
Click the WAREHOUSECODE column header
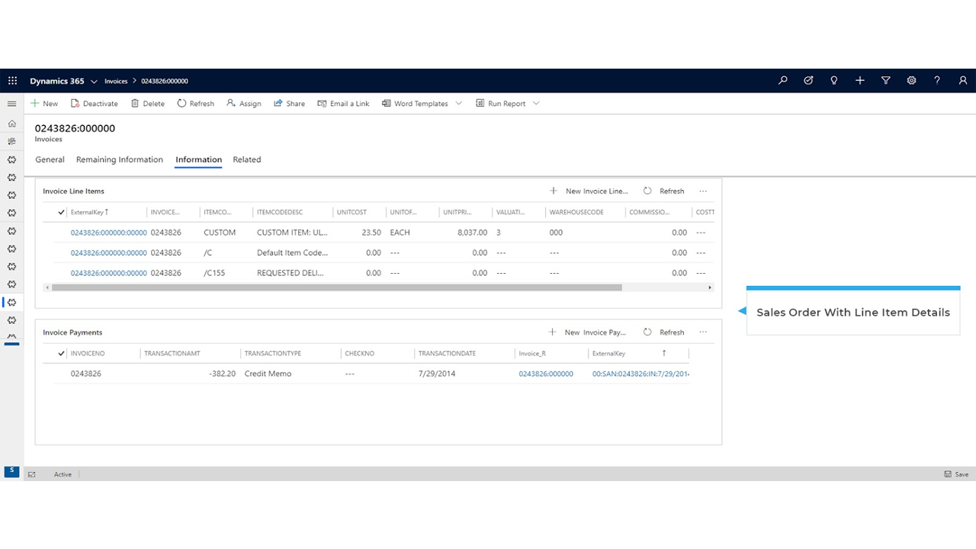(576, 212)
